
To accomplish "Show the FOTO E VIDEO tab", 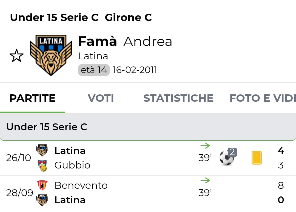I will click(262, 98).
